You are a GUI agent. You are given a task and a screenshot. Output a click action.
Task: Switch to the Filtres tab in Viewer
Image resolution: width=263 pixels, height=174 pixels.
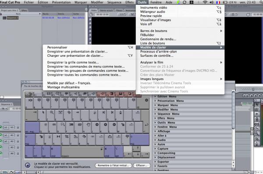coord(119,10)
